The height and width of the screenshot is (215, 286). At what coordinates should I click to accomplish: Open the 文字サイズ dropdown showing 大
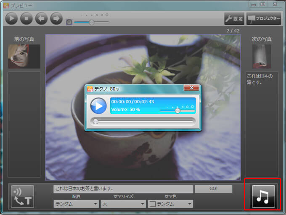point(123,204)
